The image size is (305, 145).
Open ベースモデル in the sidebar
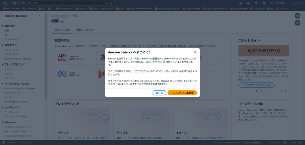(11, 50)
